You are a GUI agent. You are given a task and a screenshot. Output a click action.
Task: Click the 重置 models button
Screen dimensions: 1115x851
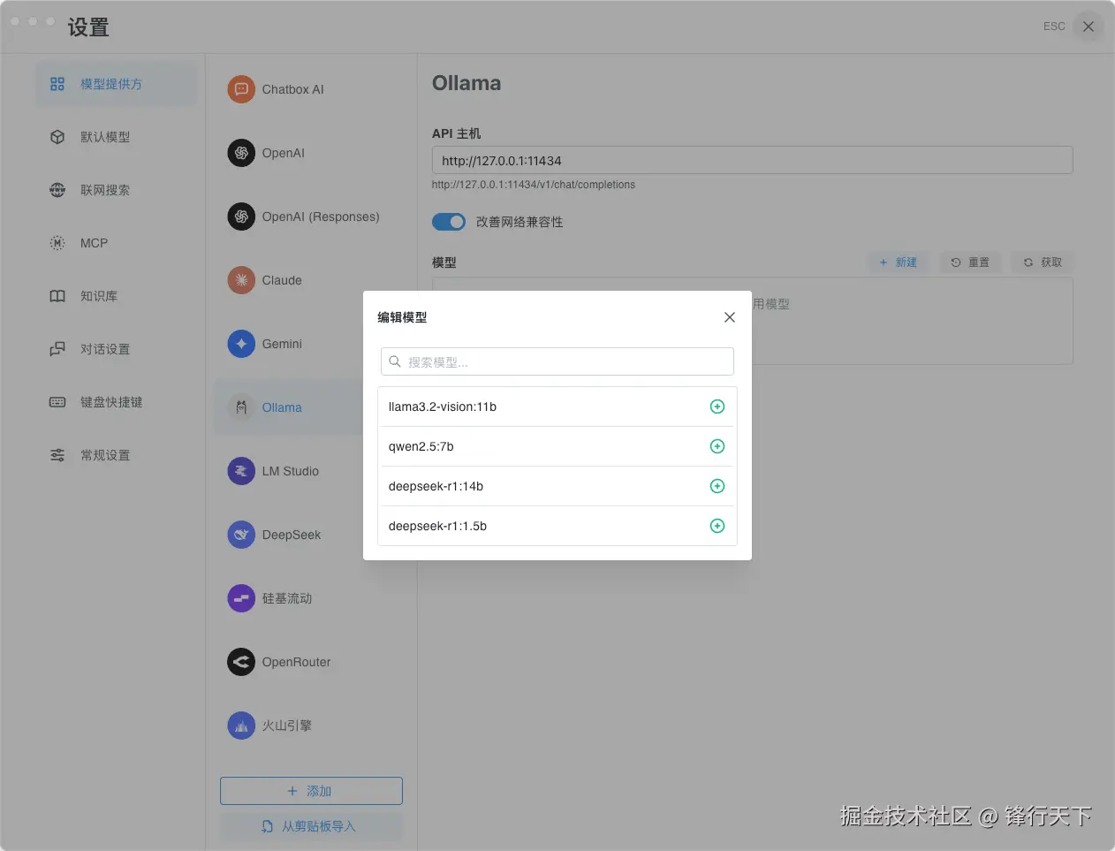coord(970,262)
